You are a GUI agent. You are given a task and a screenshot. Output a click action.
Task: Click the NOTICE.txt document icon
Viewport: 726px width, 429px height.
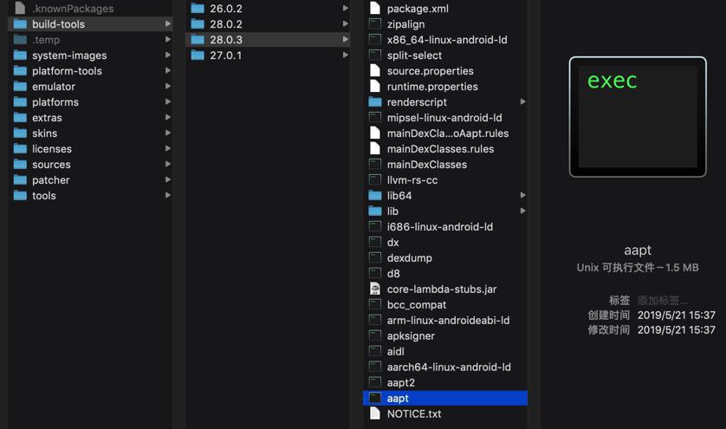(x=375, y=413)
